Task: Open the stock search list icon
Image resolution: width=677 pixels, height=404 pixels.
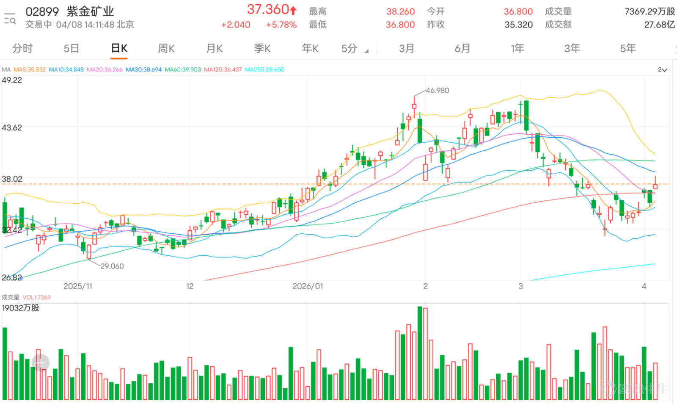Action: (10, 18)
